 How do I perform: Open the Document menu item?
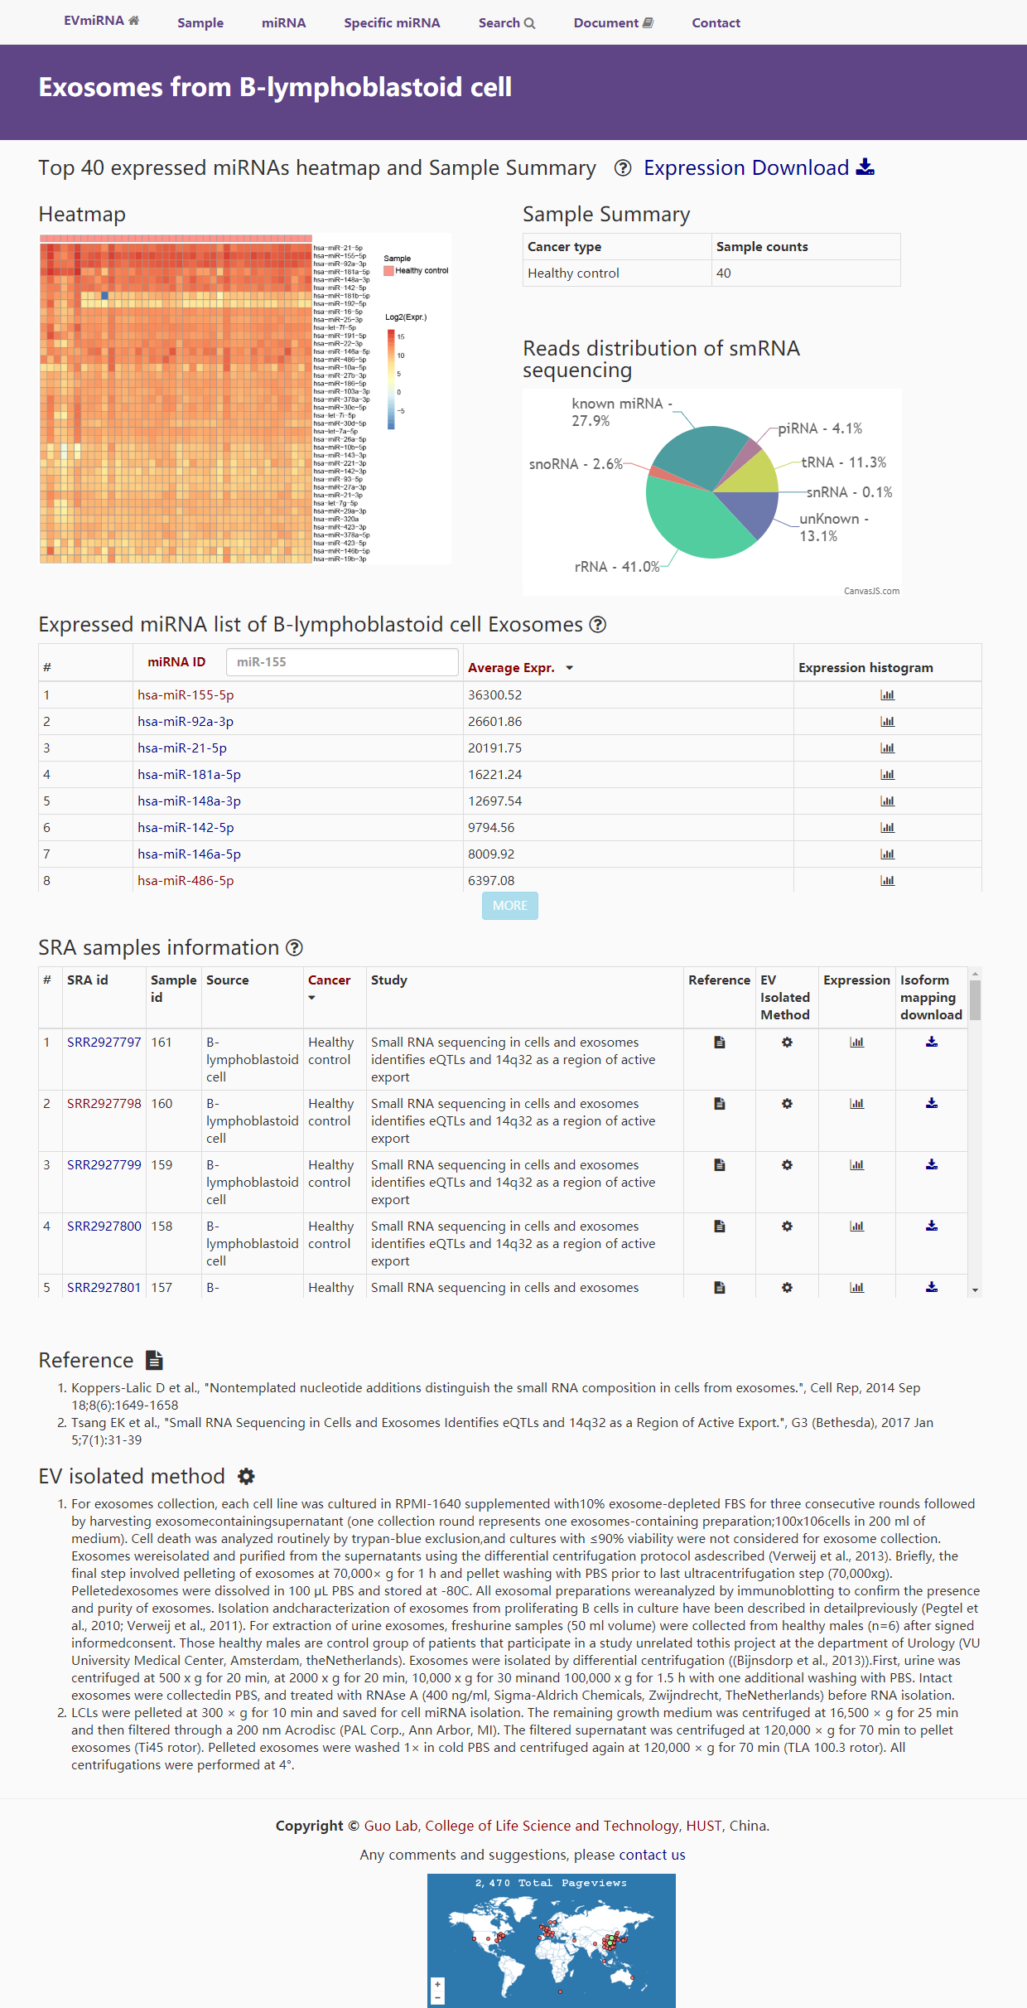tap(614, 22)
